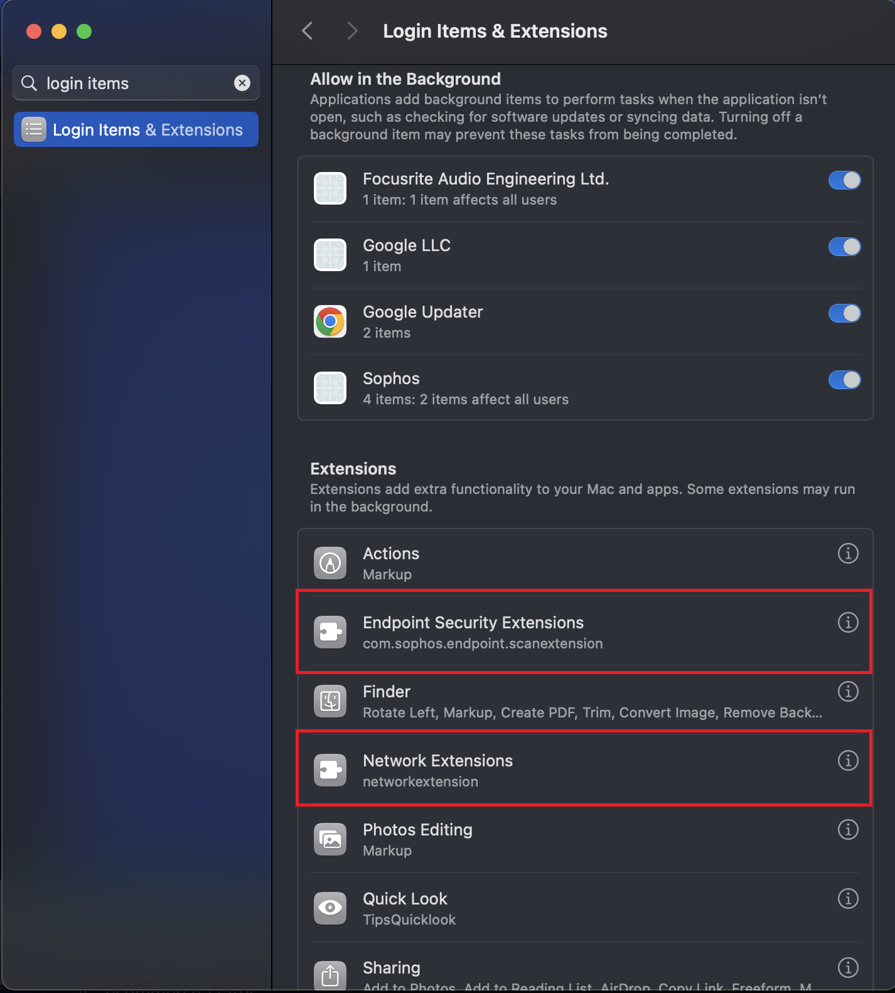Click the Google Updater Chrome icon
Viewport: 895px width, 993px height.
(330, 322)
